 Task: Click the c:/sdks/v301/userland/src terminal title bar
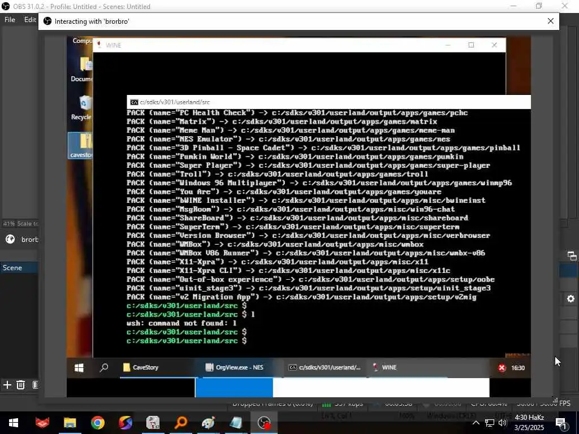click(x=329, y=102)
